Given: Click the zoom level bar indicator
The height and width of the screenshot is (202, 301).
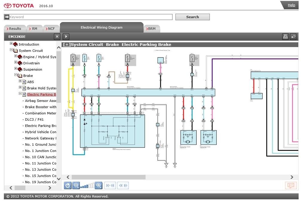Looking at the screenshot, I should pos(87,186).
